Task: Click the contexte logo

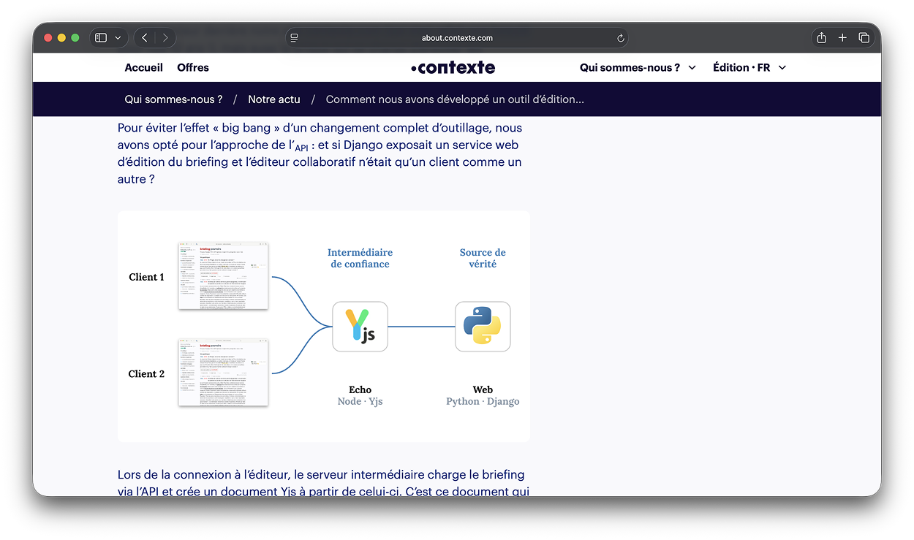Action: coord(453,67)
